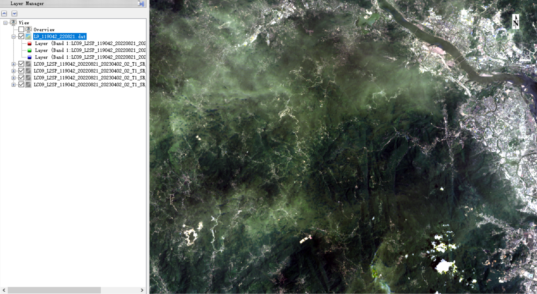Click the green band color swatch

coord(29,51)
